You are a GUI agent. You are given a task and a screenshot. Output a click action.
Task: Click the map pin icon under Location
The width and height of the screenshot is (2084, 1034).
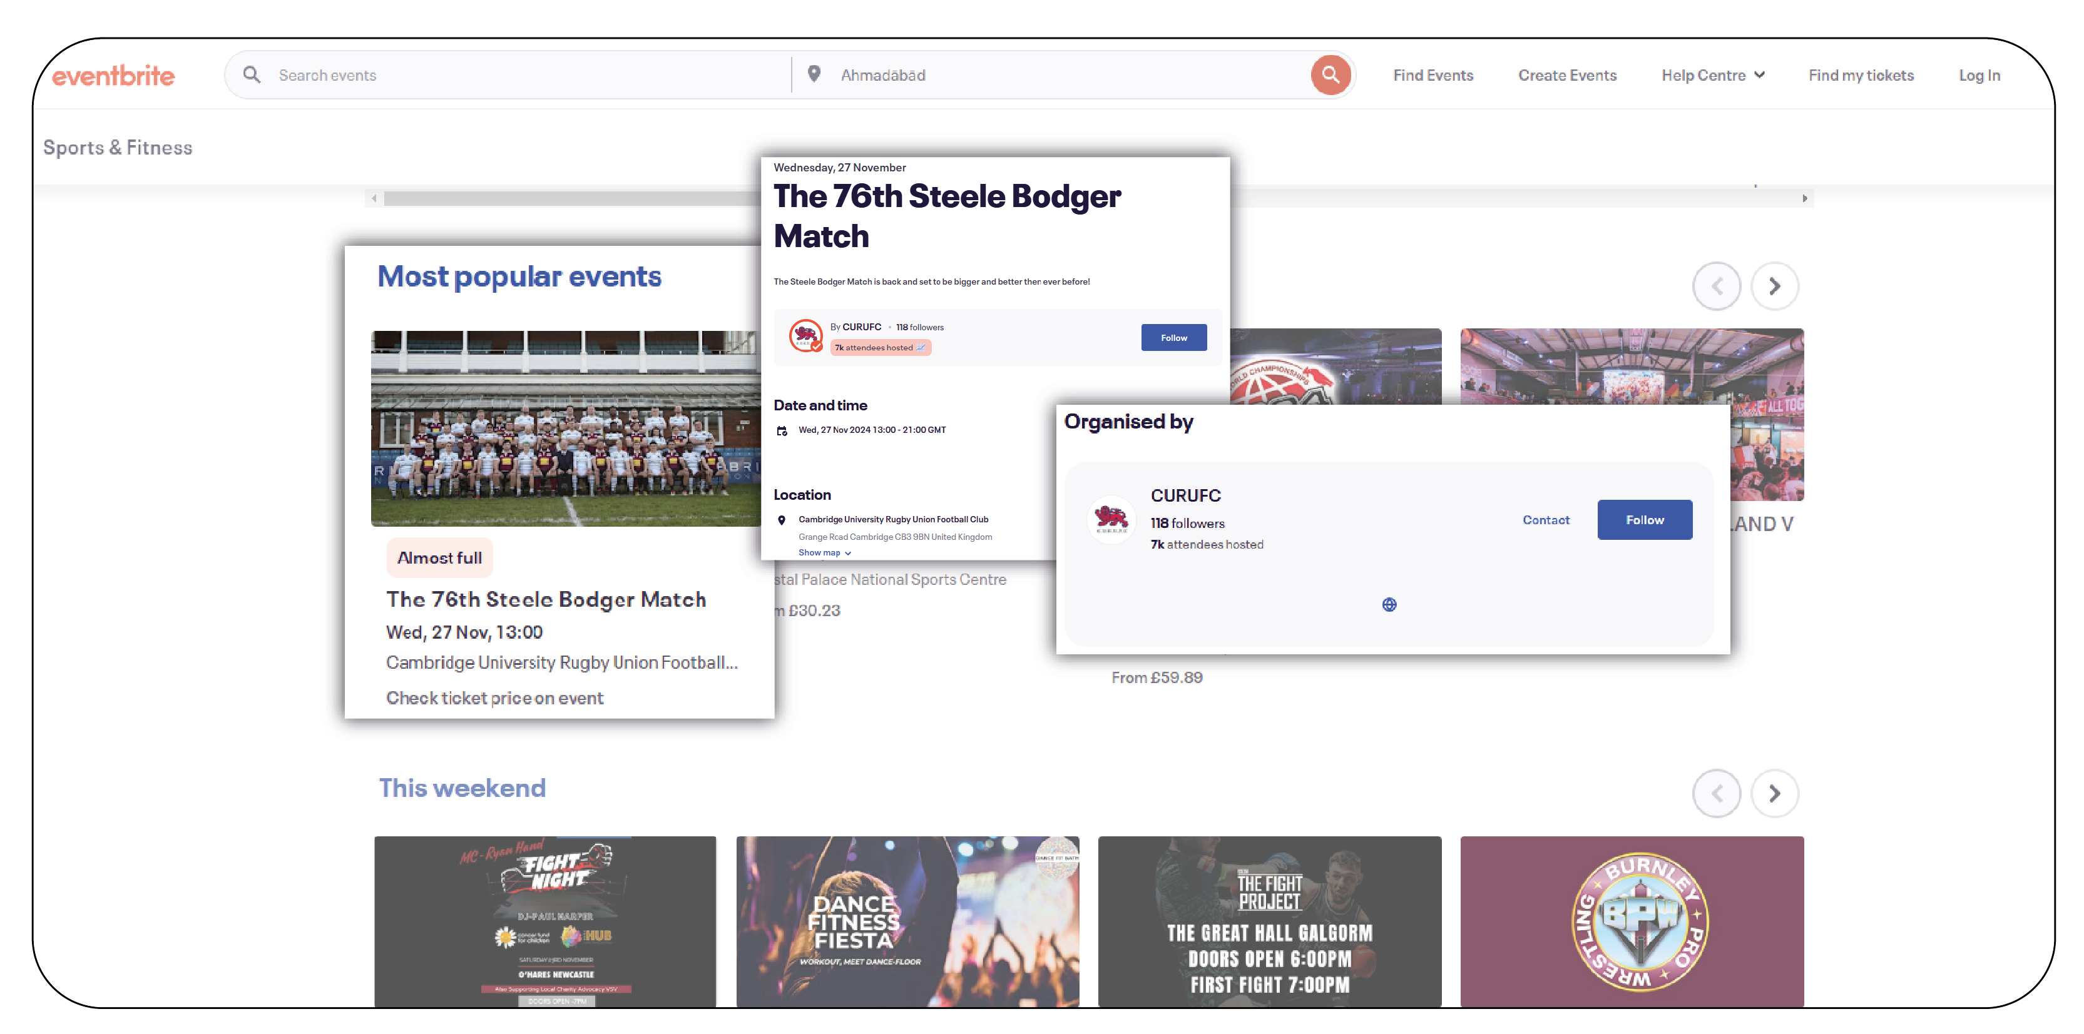pos(782,520)
